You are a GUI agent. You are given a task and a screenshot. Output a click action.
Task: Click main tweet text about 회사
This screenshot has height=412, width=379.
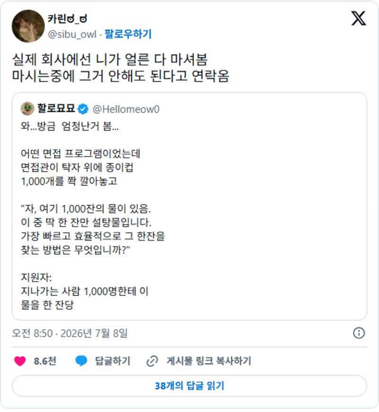coord(120,68)
